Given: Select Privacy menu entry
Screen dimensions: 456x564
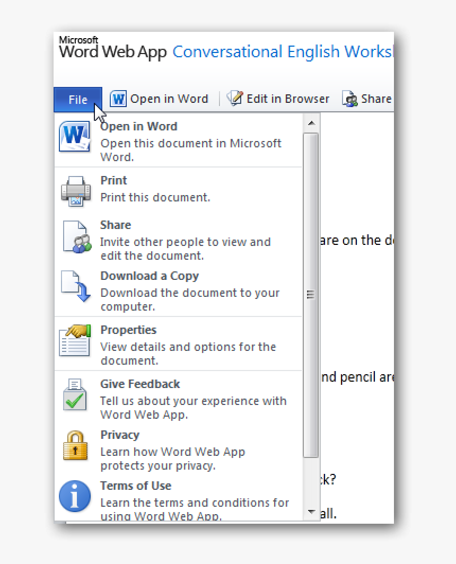Looking at the screenshot, I should point(120,435).
